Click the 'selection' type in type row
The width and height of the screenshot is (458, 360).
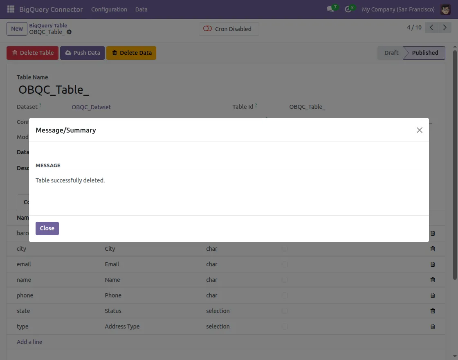(218, 326)
